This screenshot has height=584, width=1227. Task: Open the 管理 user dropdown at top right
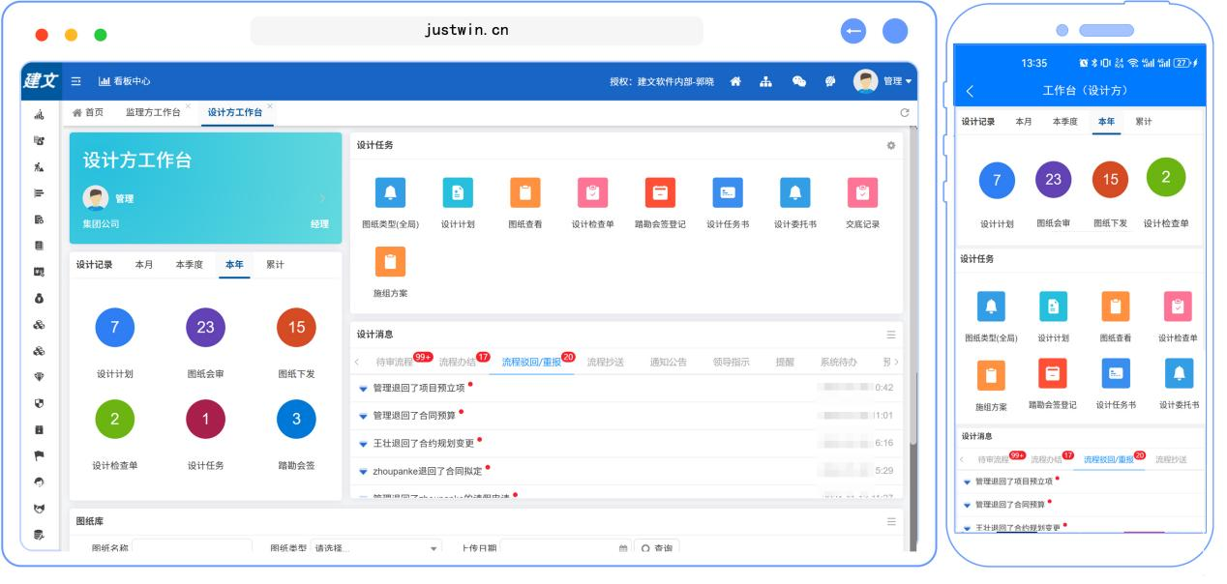pyautogui.click(x=883, y=81)
